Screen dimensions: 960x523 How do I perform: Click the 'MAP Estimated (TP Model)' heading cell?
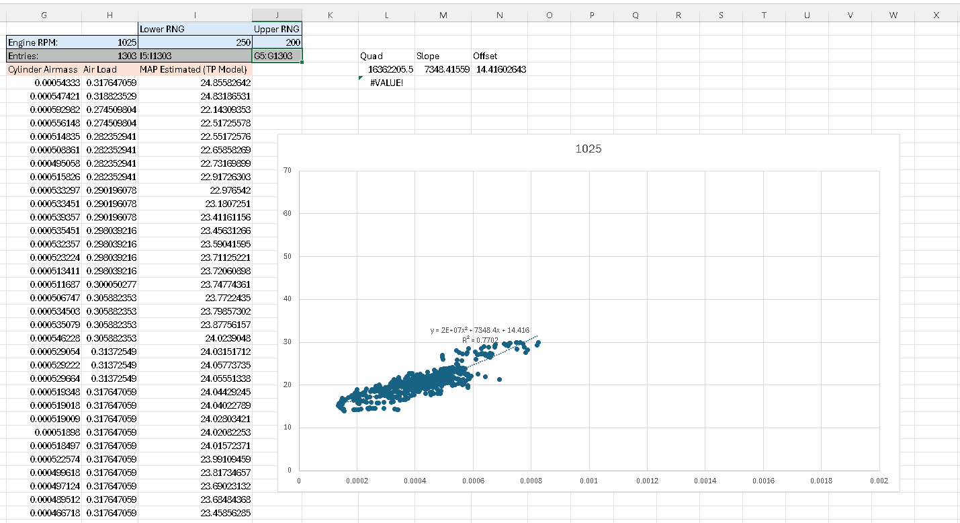[195, 69]
